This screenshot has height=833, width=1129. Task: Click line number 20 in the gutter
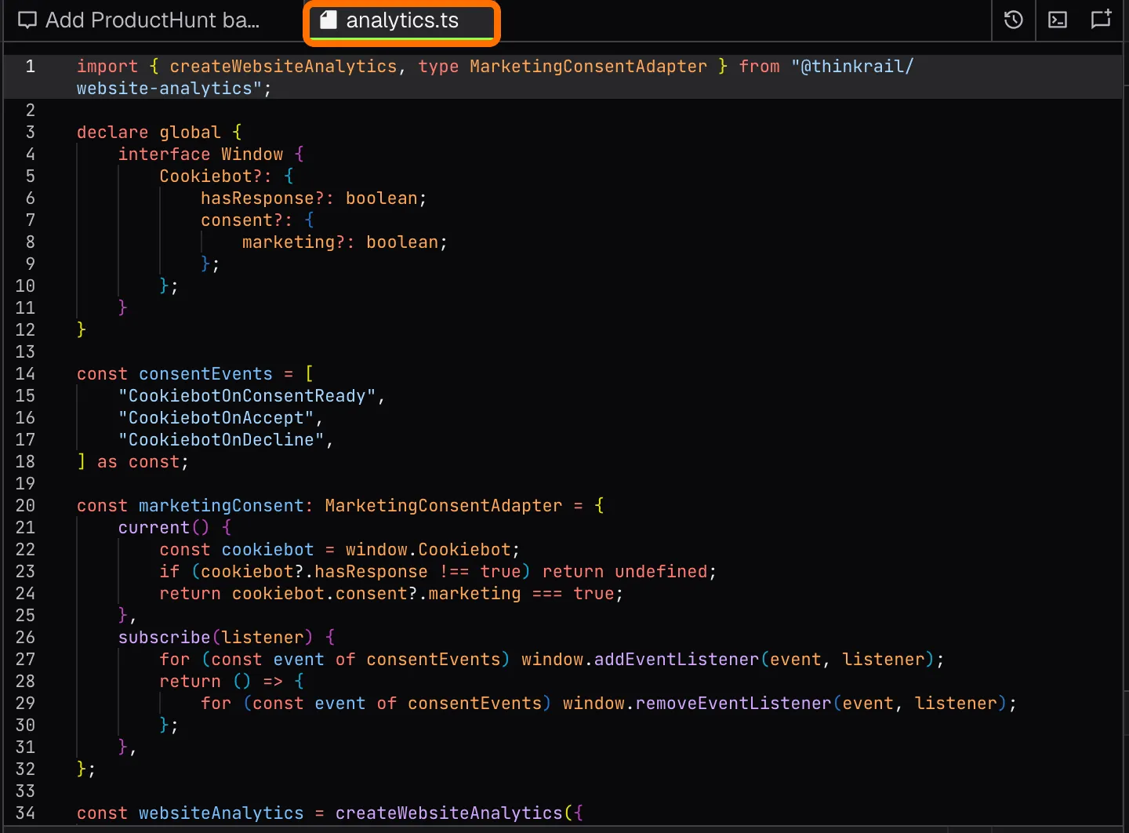[x=25, y=505]
